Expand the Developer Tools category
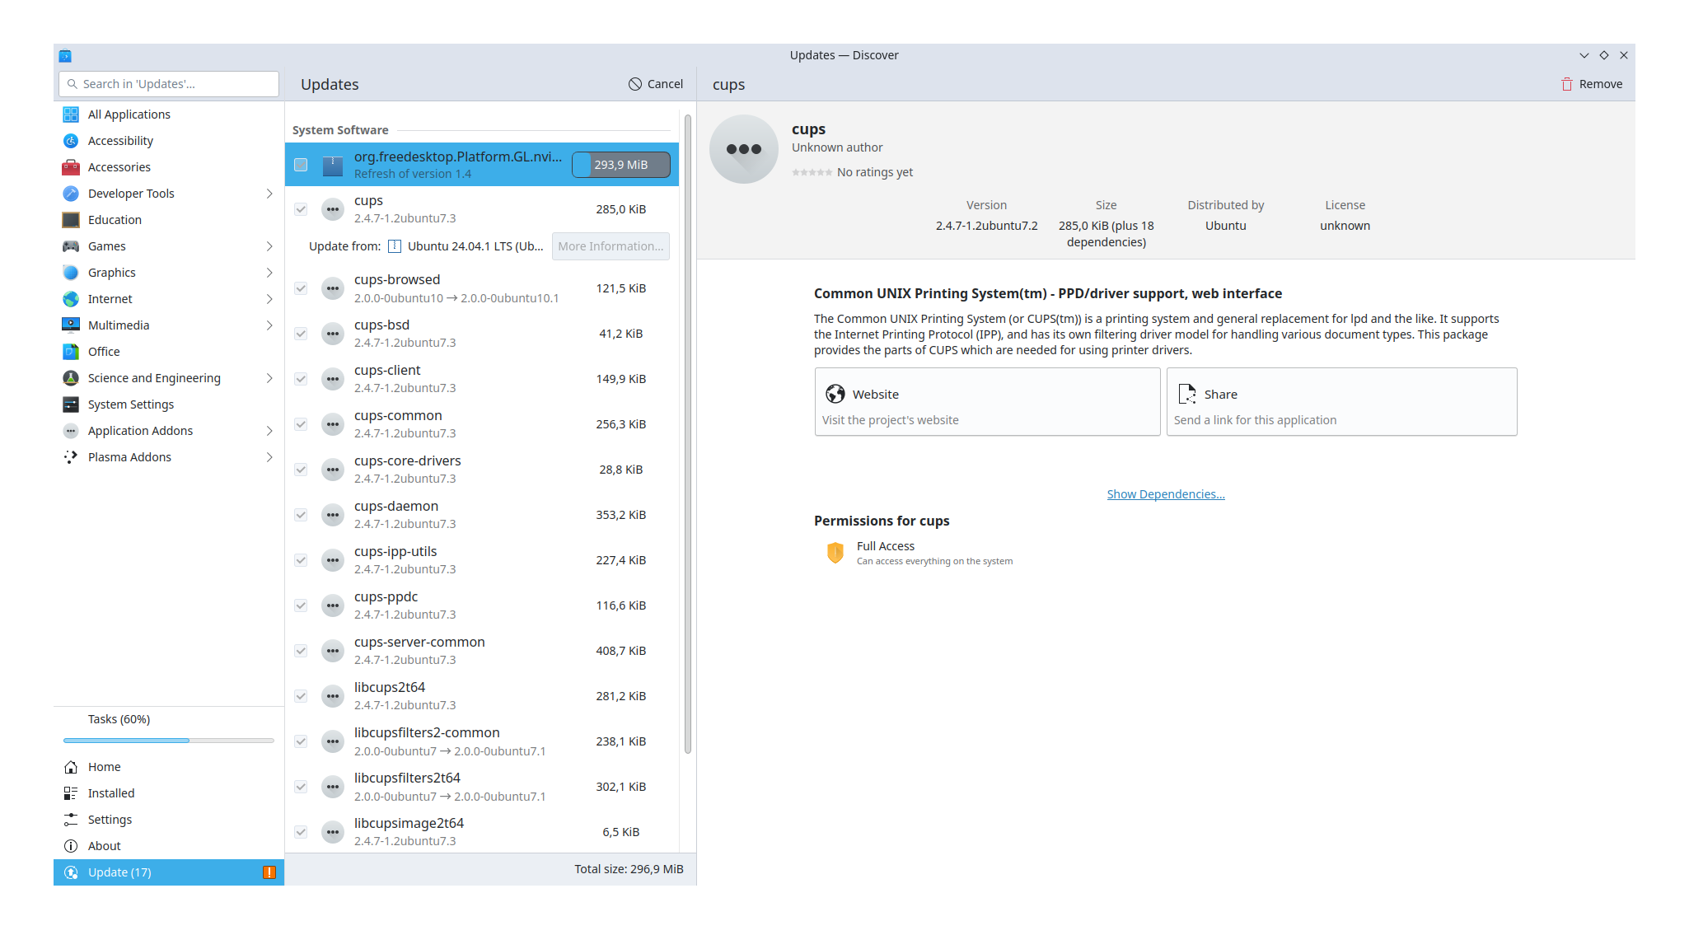 pos(269,194)
